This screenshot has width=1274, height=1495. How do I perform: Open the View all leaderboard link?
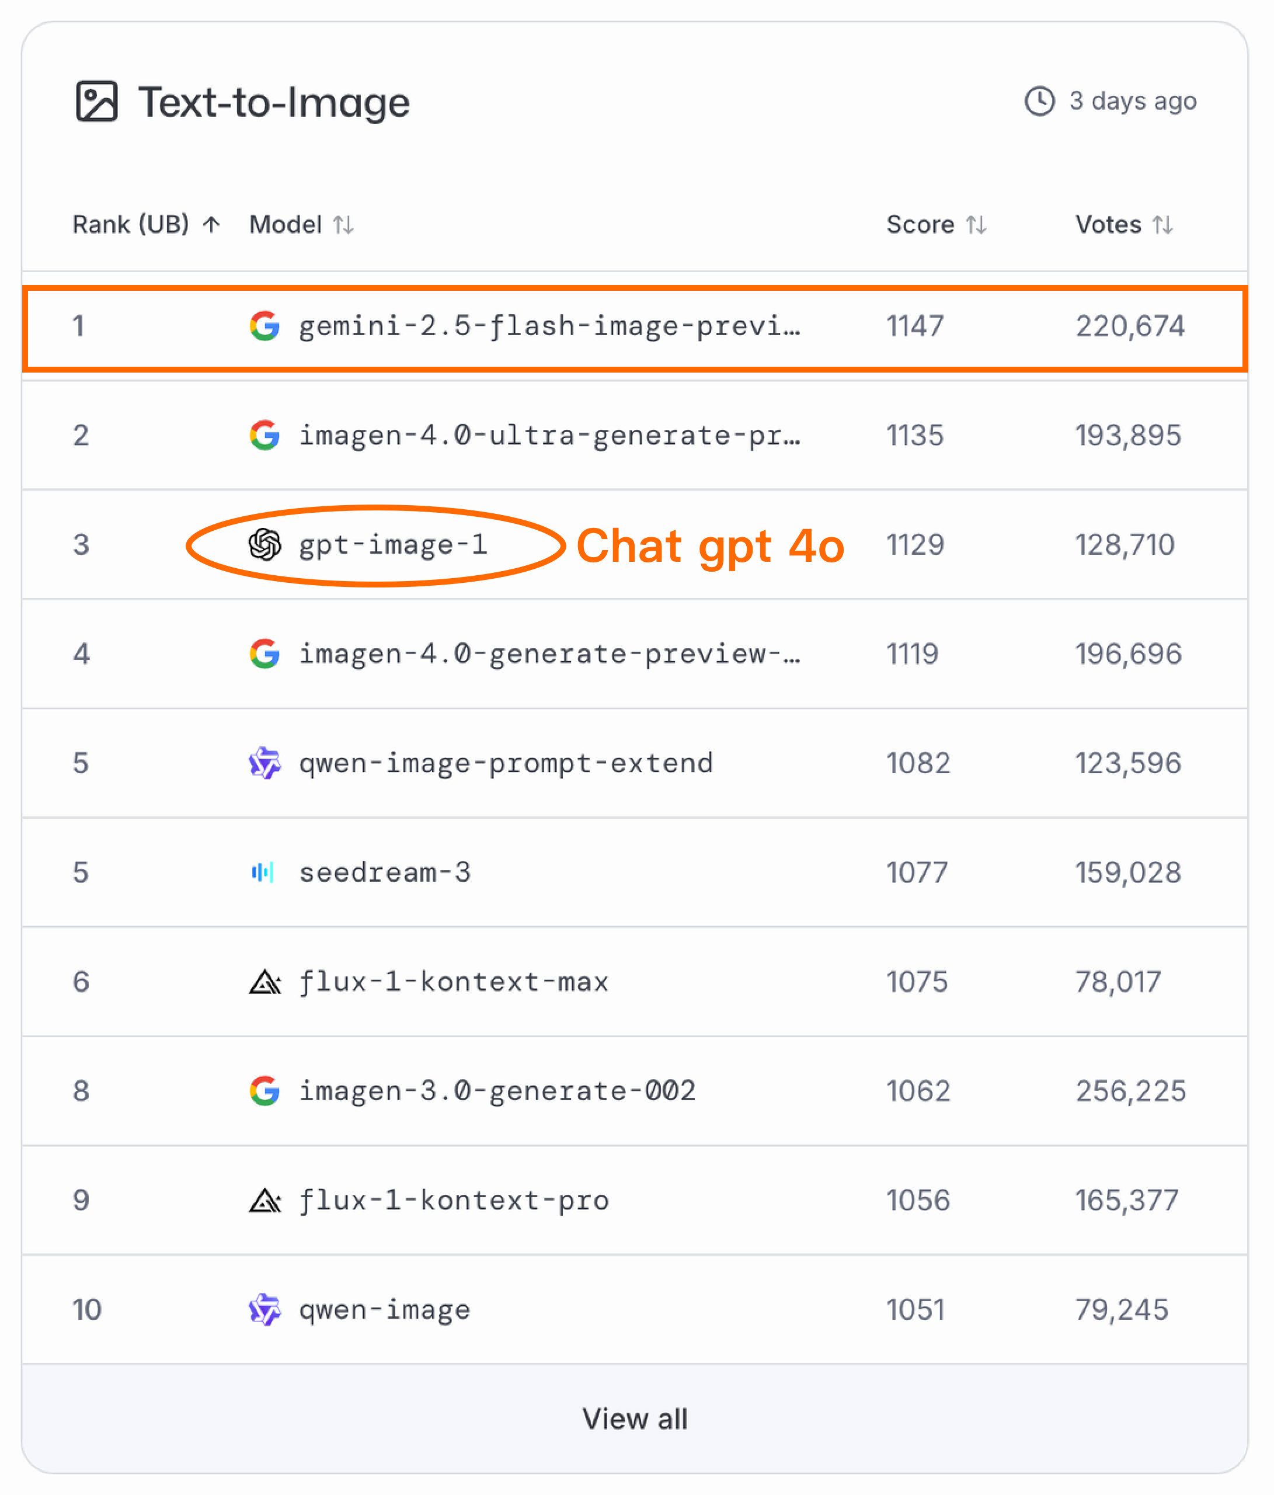(635, 1419)
